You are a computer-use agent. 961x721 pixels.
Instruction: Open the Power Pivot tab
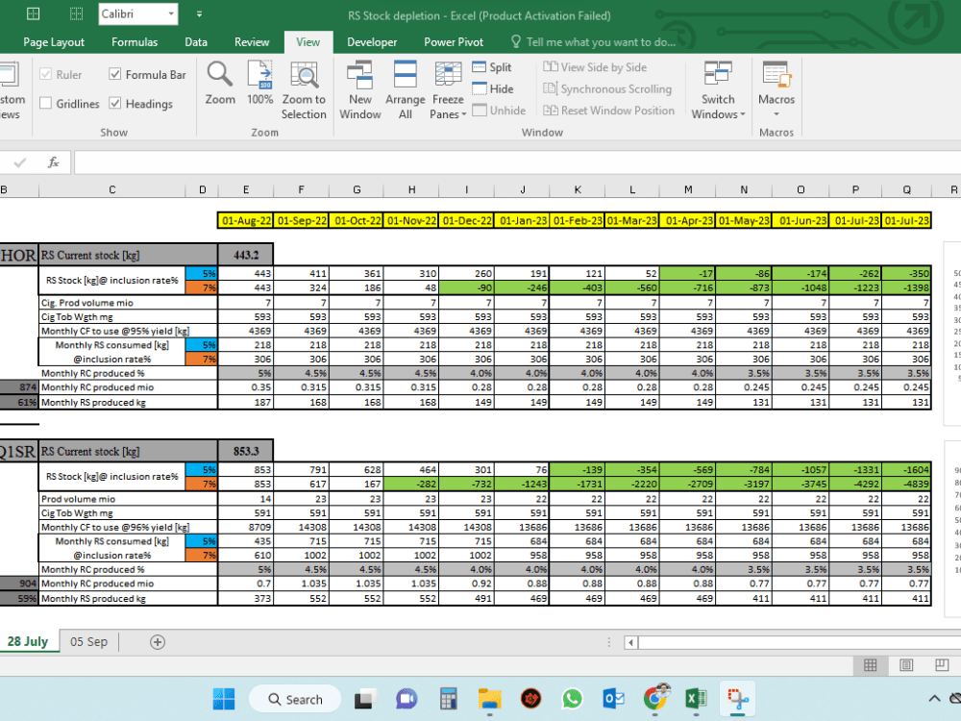coord(453,42)
